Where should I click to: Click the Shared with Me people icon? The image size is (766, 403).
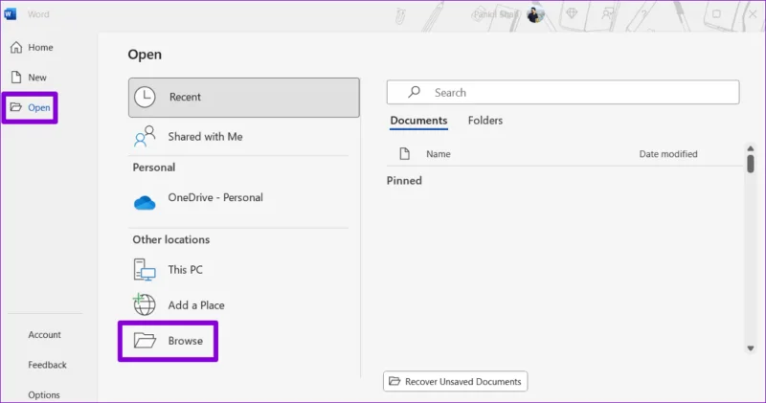pos(145,136)
